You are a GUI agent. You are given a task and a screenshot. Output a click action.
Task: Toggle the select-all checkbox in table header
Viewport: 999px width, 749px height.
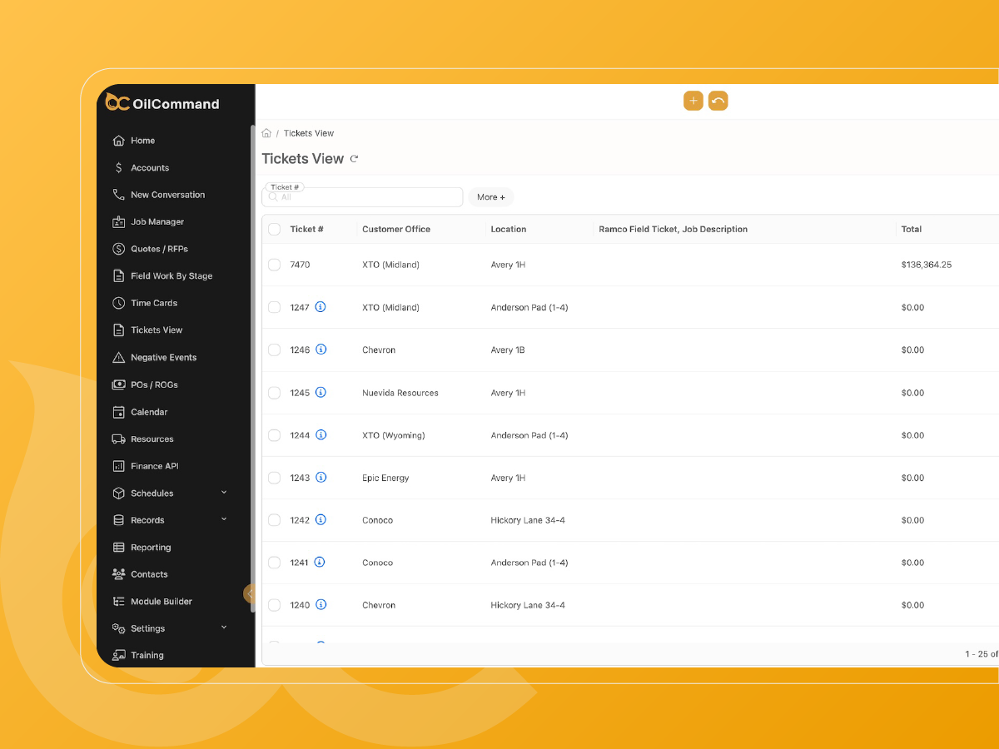274,229
